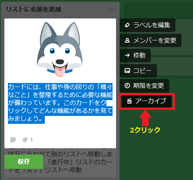Save card edits with 保存 button

point(24,162)
